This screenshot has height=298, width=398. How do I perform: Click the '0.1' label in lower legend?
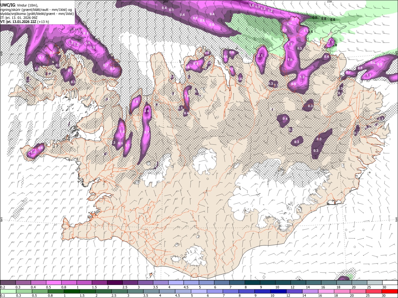click(x=2, y=296)
